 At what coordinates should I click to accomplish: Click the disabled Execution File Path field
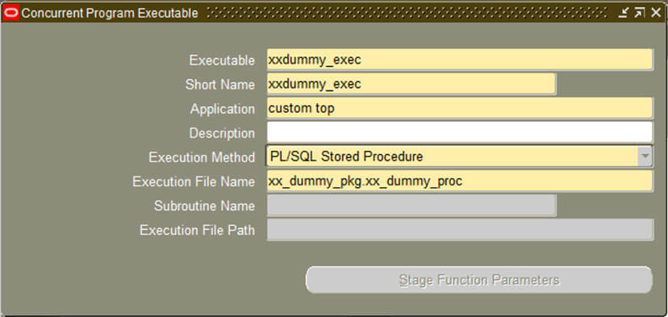pyautogui.click(x=460, y=230)
